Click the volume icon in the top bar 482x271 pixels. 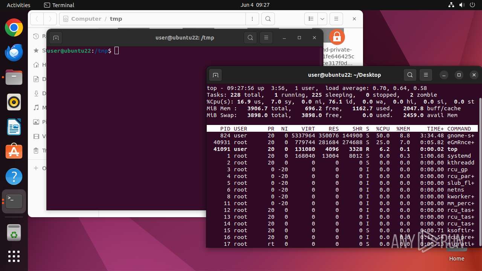(x=462, y=5)
